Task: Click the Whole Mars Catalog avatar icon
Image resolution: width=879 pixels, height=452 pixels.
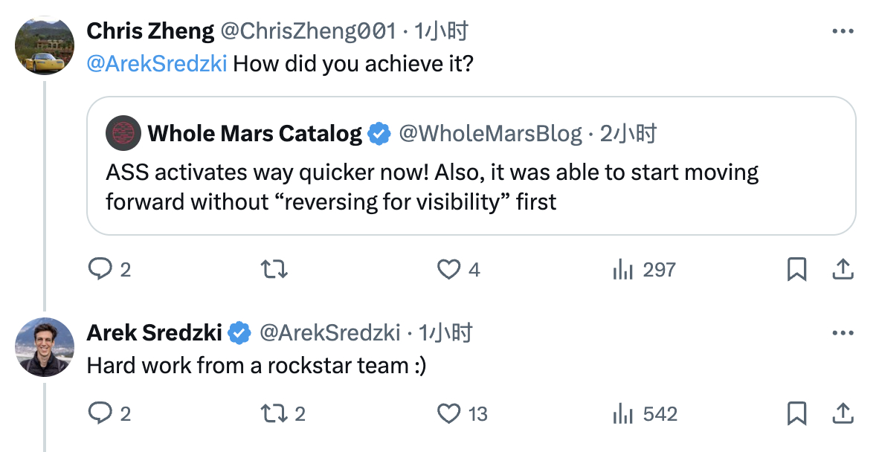Action: pyautogui.click(x=123, y=133)
